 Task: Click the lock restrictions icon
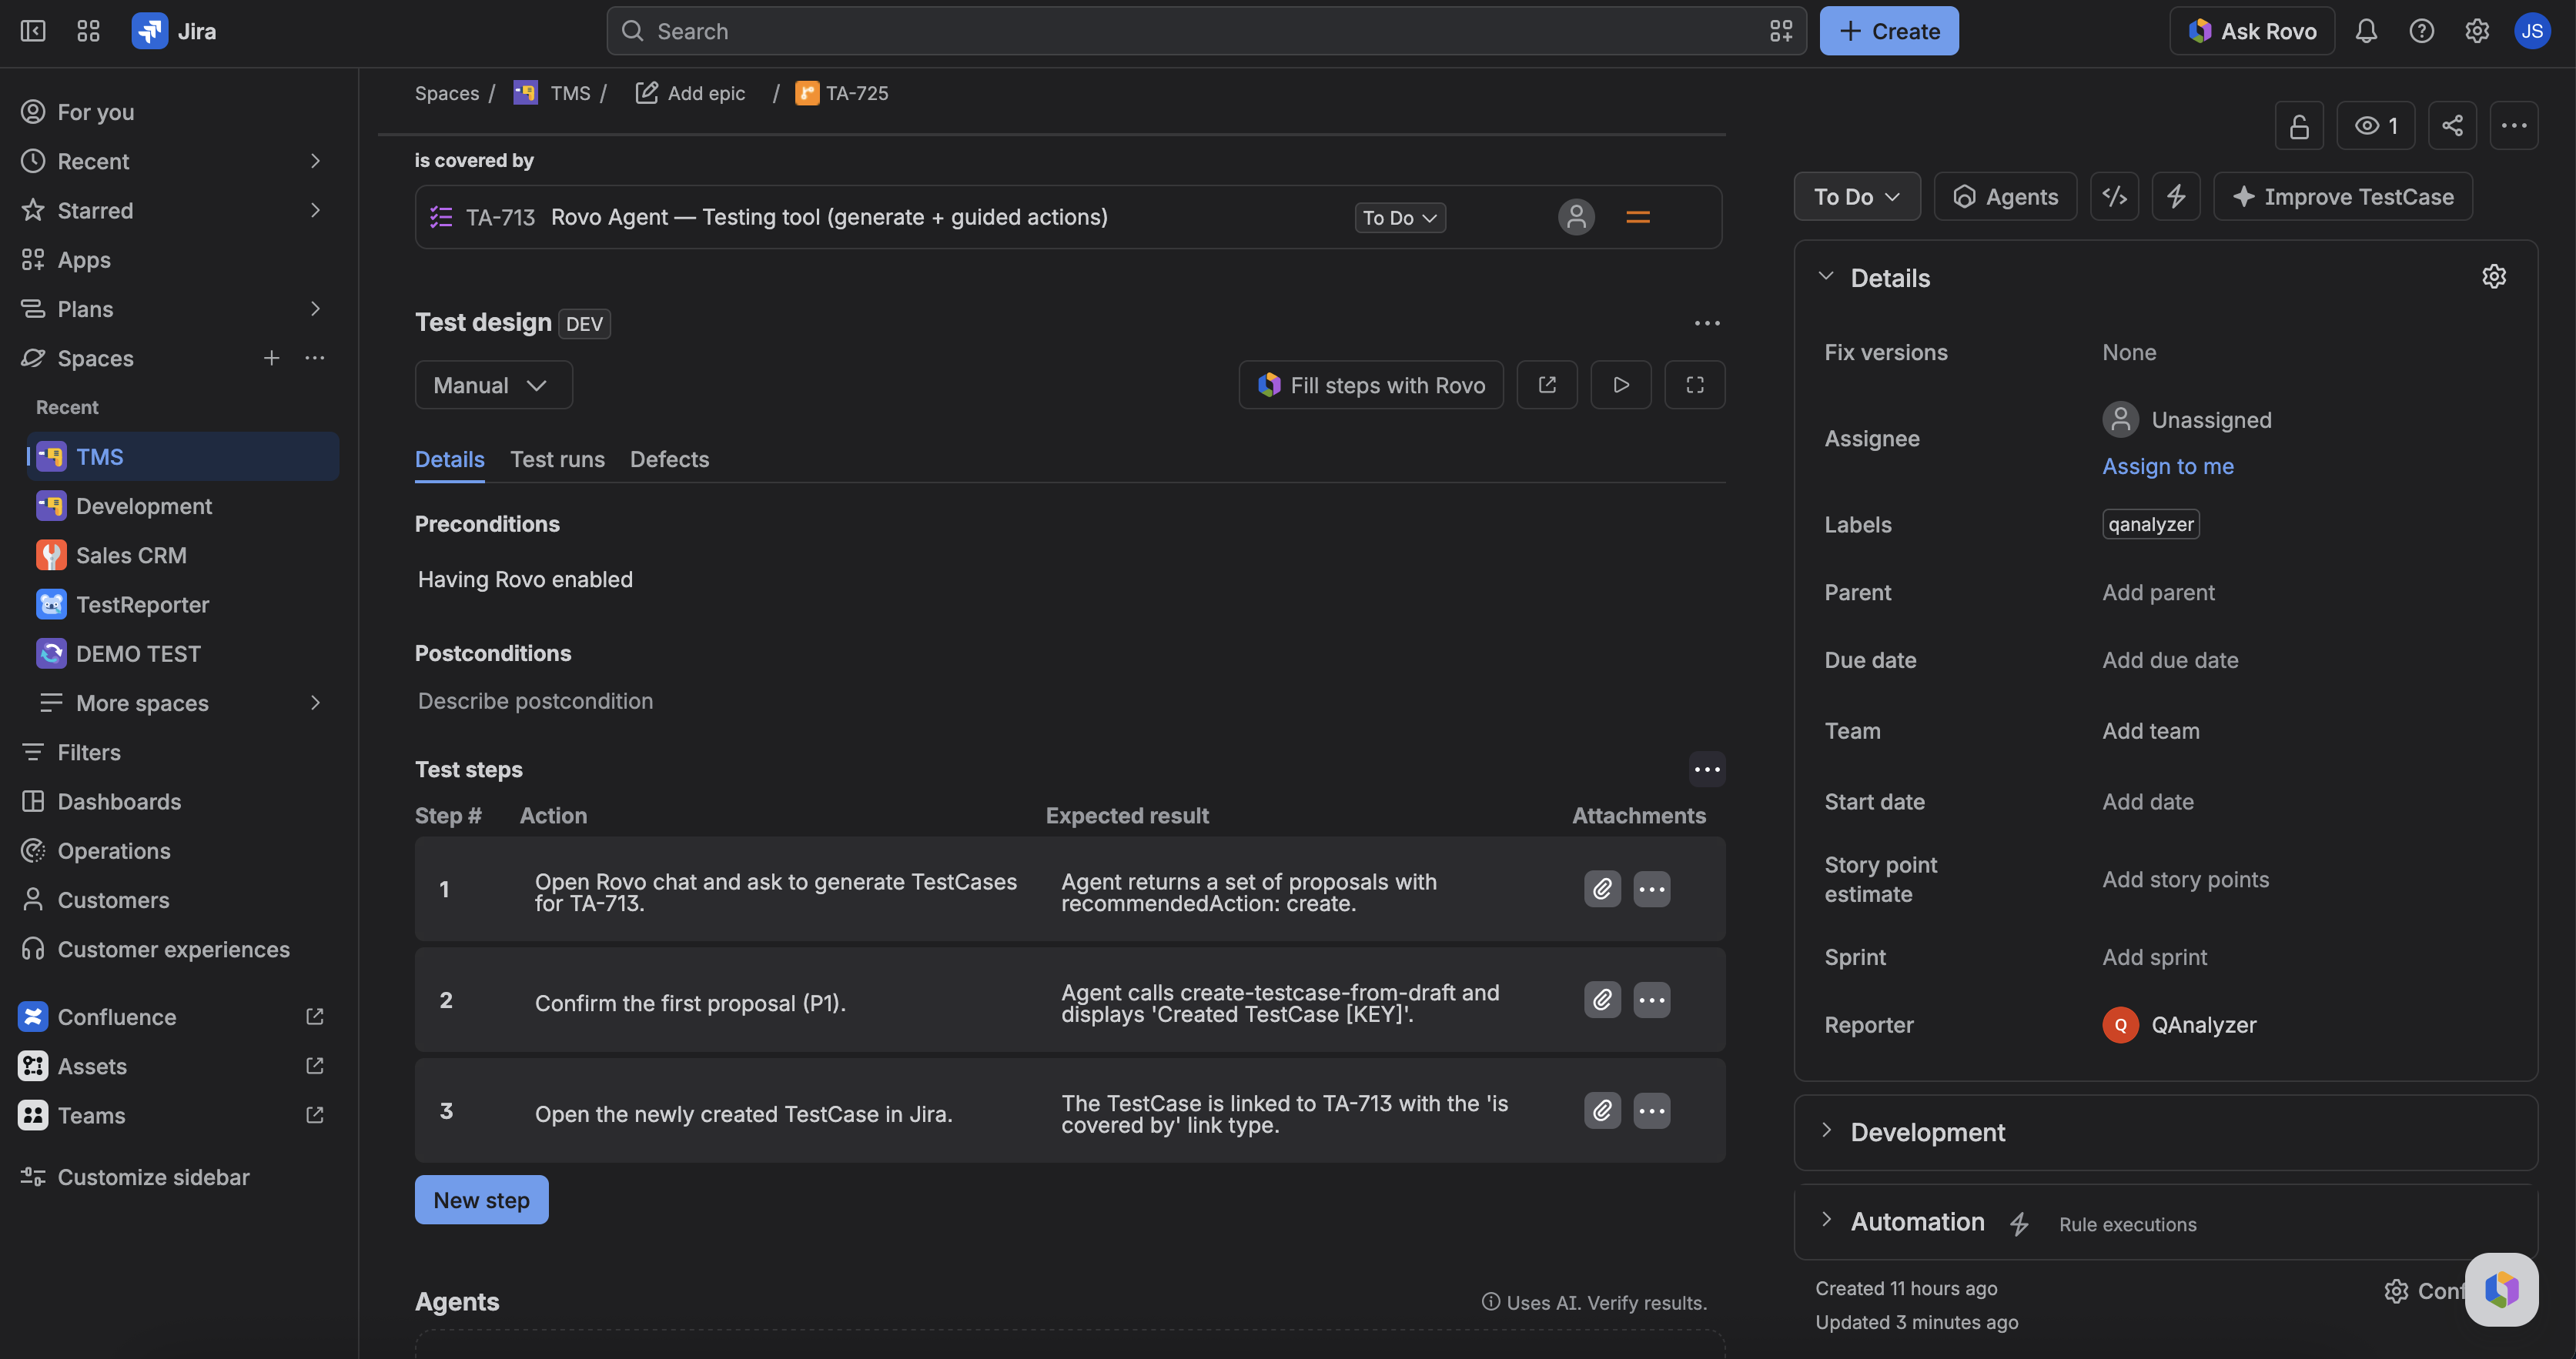[x=2299, y=126]
